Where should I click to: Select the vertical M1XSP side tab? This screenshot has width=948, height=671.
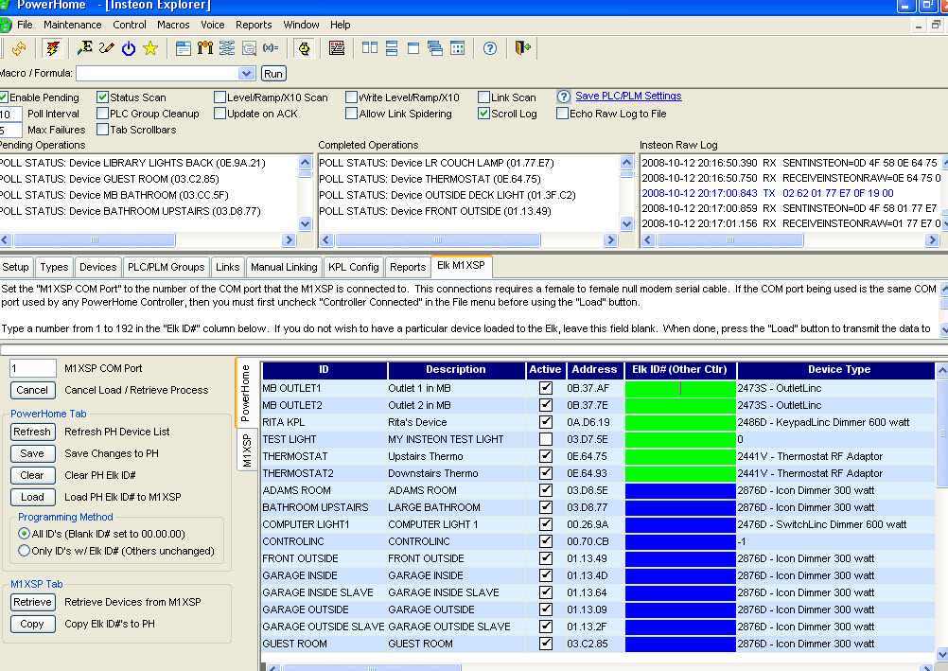point(247,450)
